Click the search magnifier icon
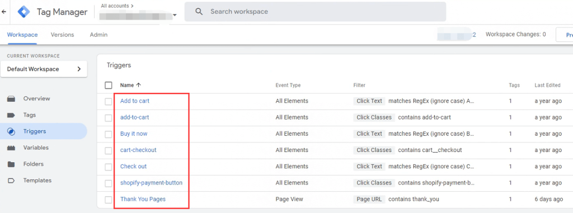This screenshot has height=213, width=573. [x=199, y=12]
